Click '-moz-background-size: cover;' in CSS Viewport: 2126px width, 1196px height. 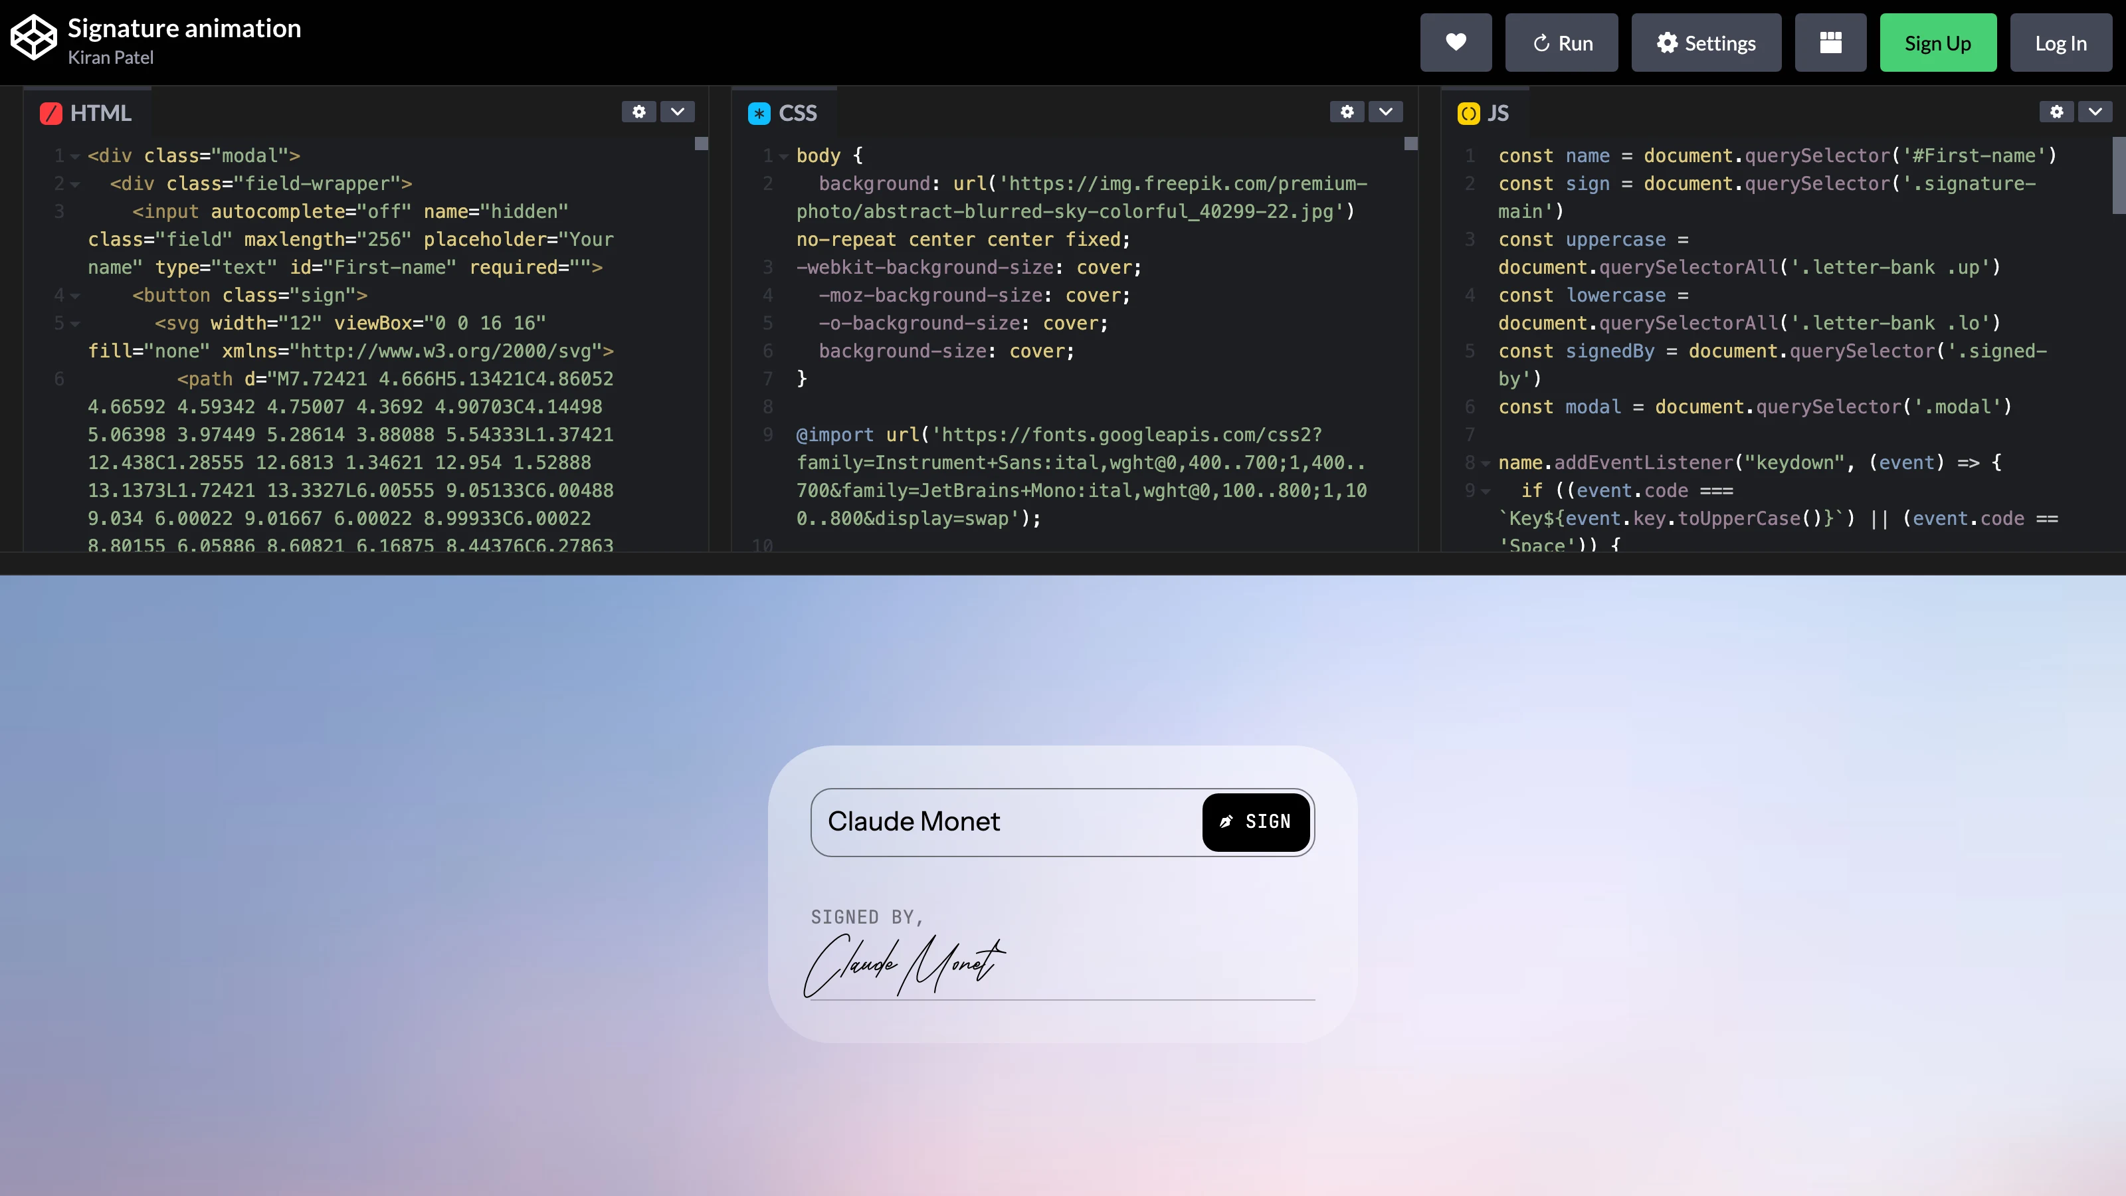click(x=975, y=296)
